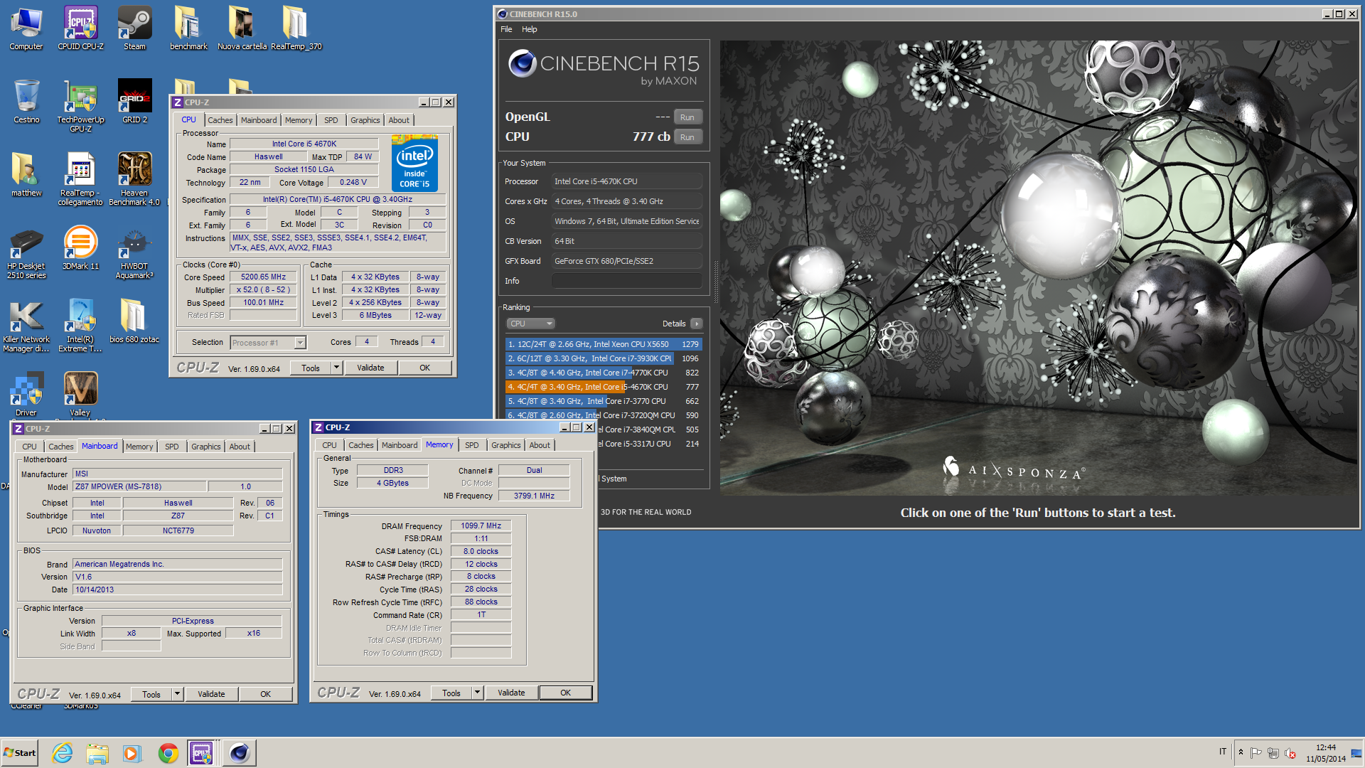The image size is (1365, 768).
Task: Open the Cestino recycle bin icon
Action: 26,102
